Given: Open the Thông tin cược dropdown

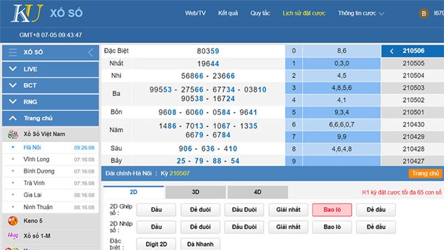Looking at the screenshot, I should coord(361,13).
